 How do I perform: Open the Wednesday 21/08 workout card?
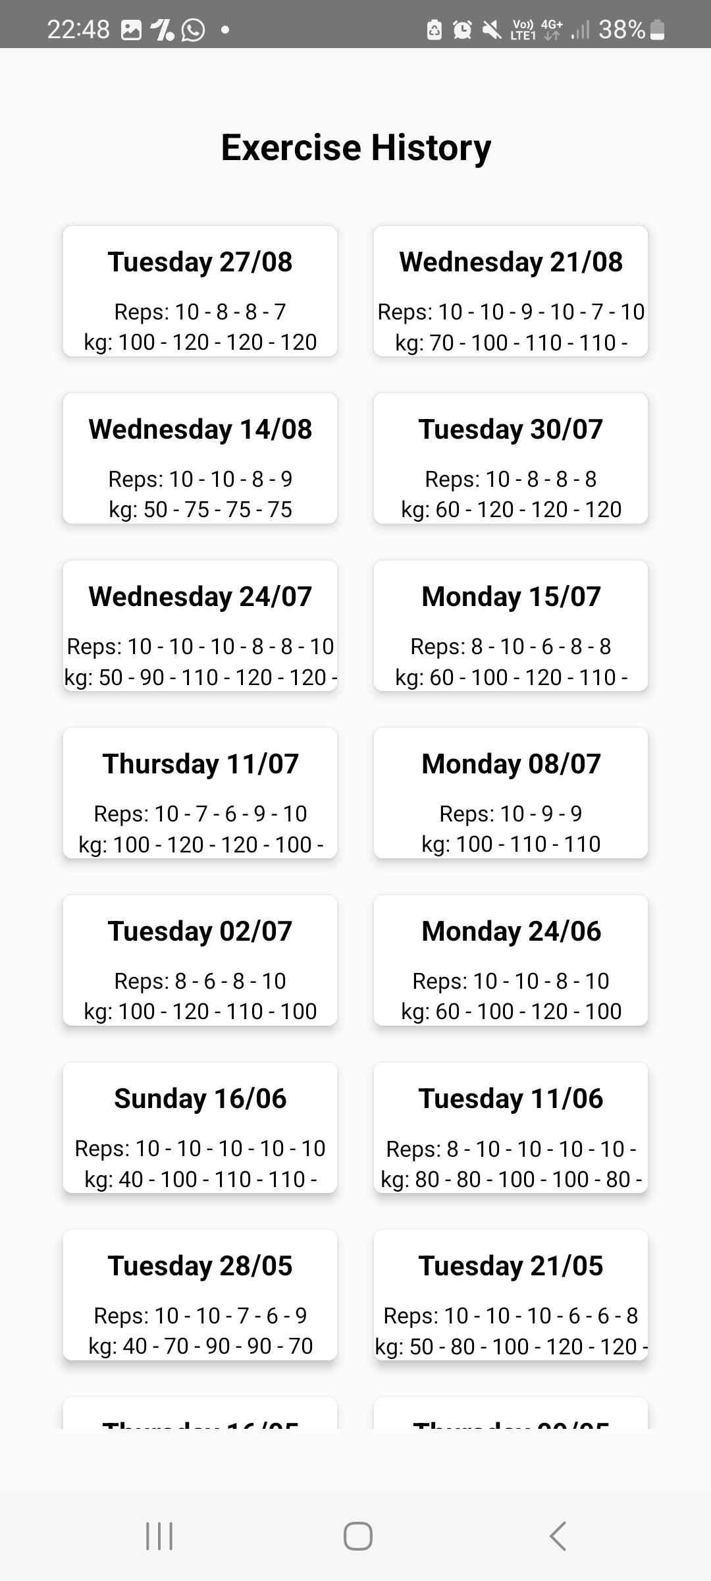click(x=511, y=291)
